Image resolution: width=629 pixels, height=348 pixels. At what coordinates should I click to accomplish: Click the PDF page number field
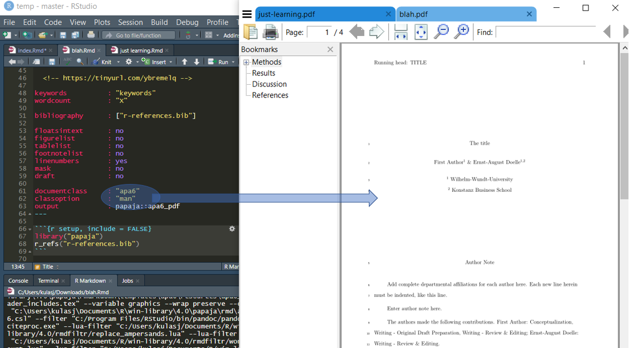coord(319,32)
